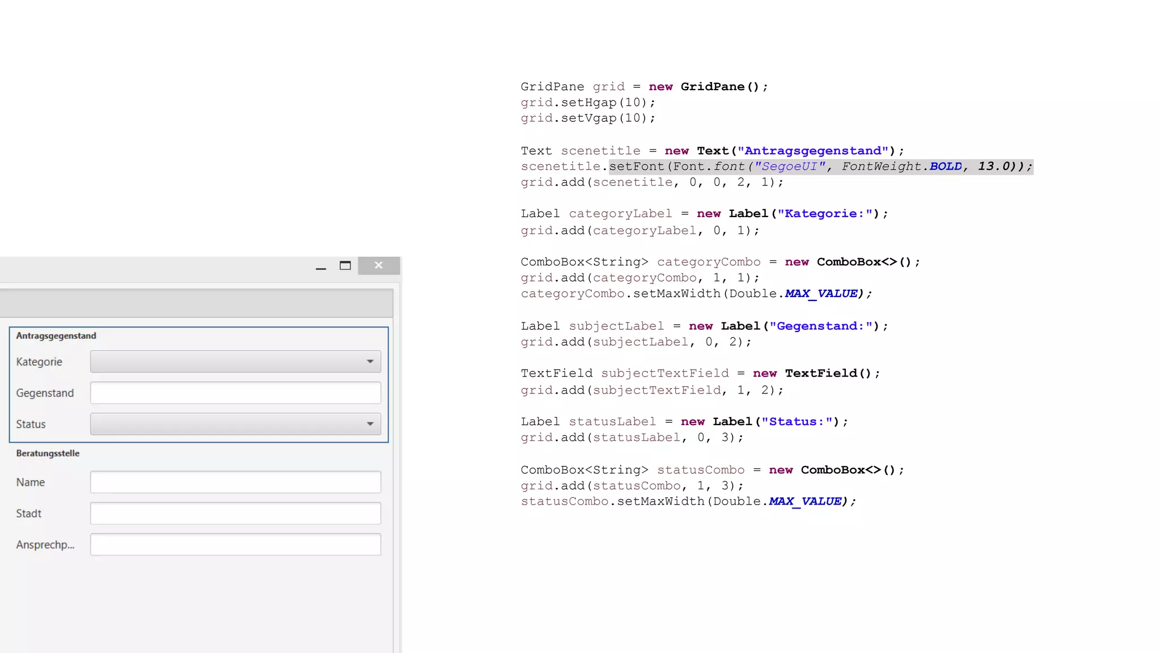
Task: Click the Kategorie dropdown arrow
Action: (x=370, y=362)
